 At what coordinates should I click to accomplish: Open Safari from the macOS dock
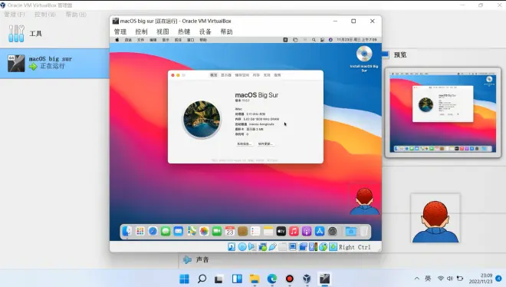[153, 231]
